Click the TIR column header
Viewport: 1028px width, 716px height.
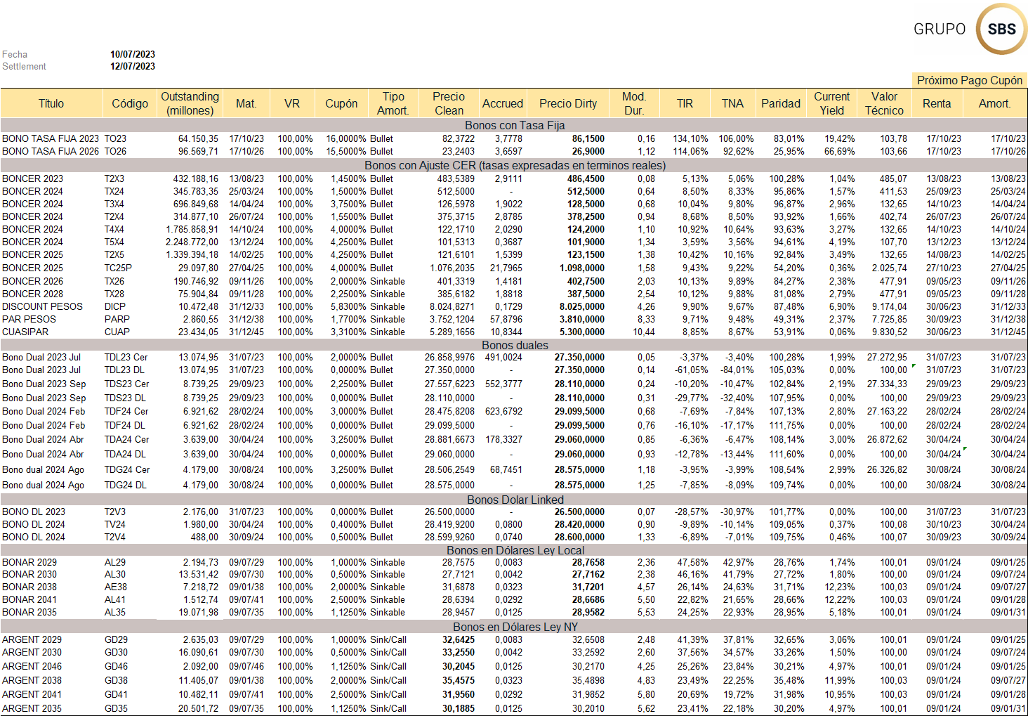(x=685, y=103)
